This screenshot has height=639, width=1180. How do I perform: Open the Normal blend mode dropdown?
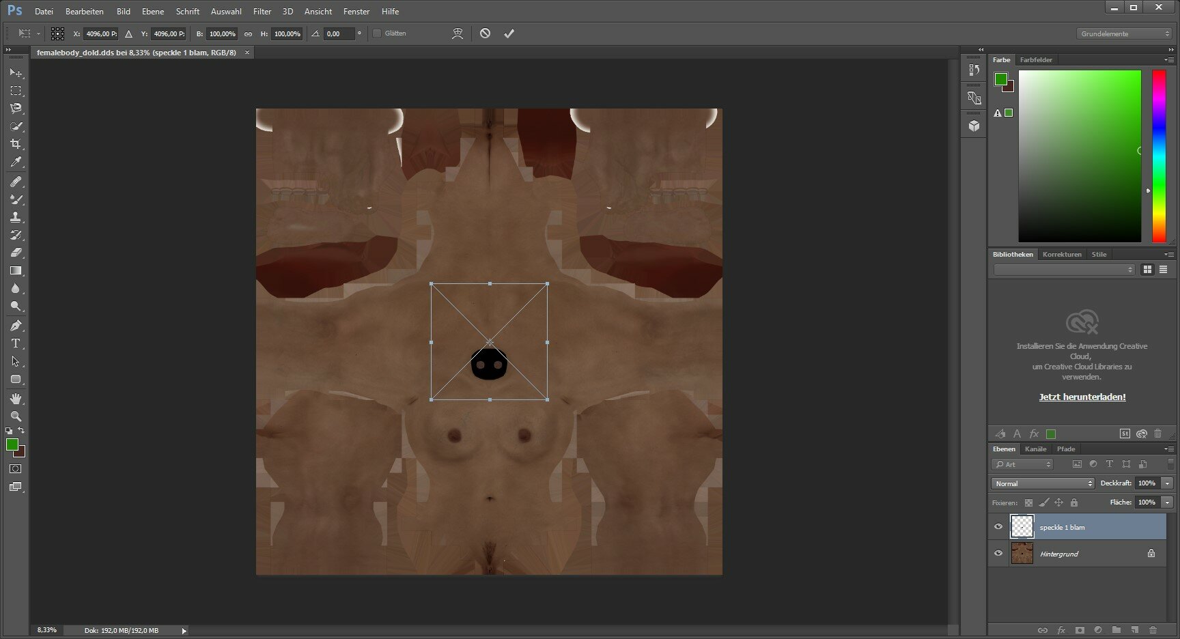tap(1043, 483)
